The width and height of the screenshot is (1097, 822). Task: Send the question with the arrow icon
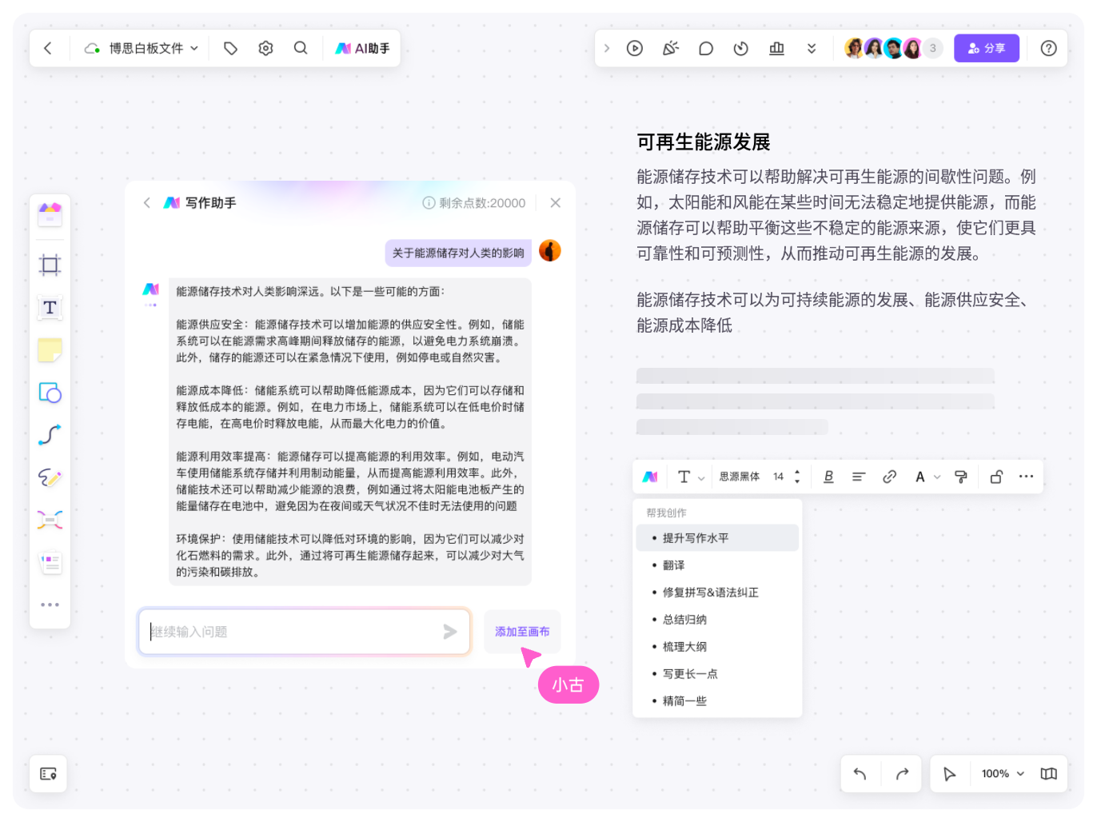pyautogui.click(x=450, y=632)
